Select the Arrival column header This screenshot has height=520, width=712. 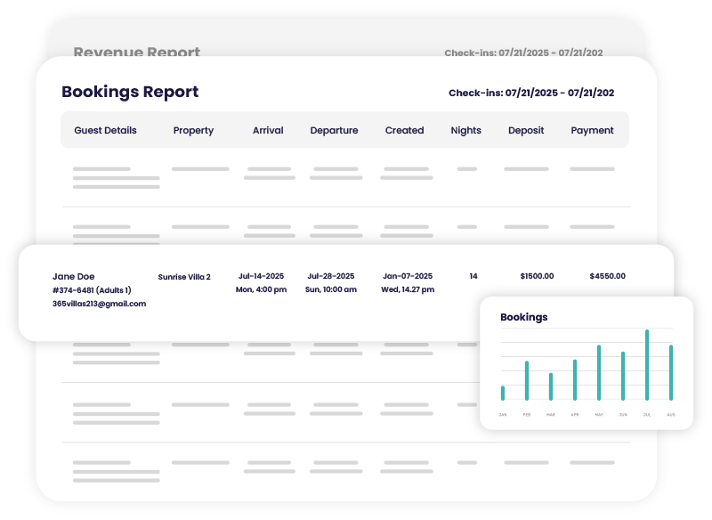click(x=268, y=130)
